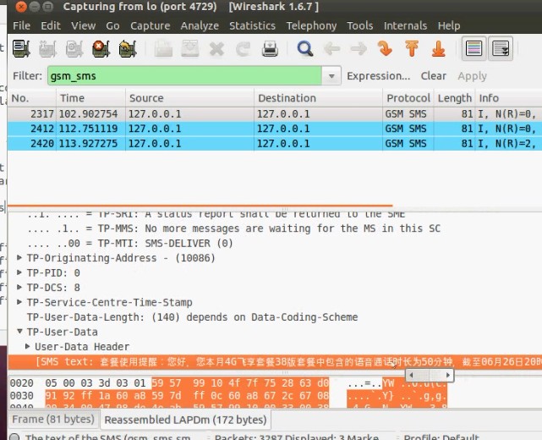This screenshot has height=440, width=542.
Task: Sort packets by the Time column
Action: pos(90,98)
